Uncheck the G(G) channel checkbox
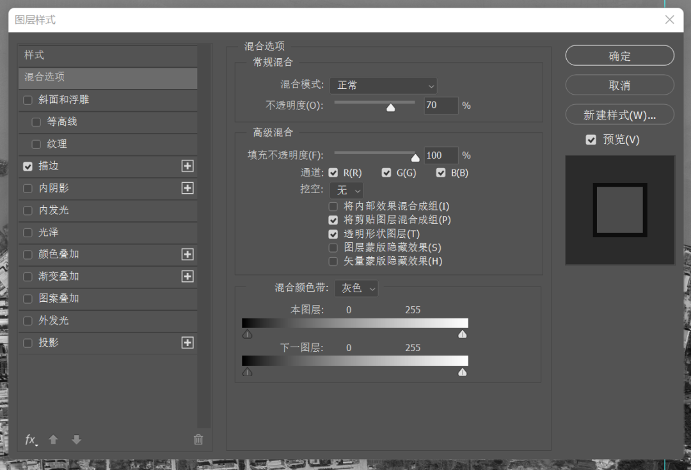 point(386,173)
